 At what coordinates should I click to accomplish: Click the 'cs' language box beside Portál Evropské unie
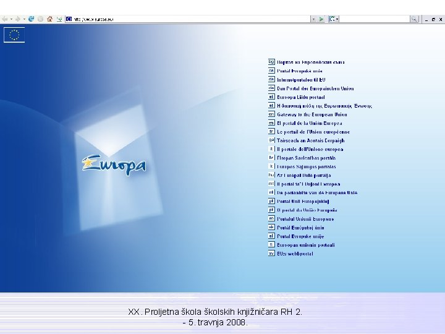(x=271, y=71)
